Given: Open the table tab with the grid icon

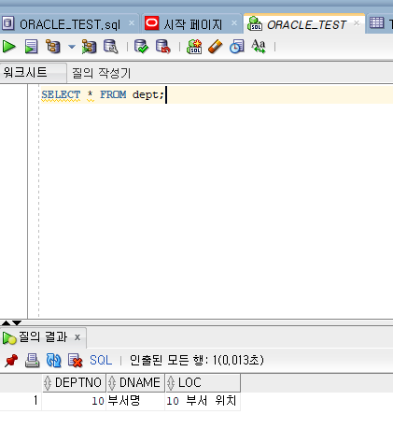Looking at the screenshot, I should tap(380, 23).
